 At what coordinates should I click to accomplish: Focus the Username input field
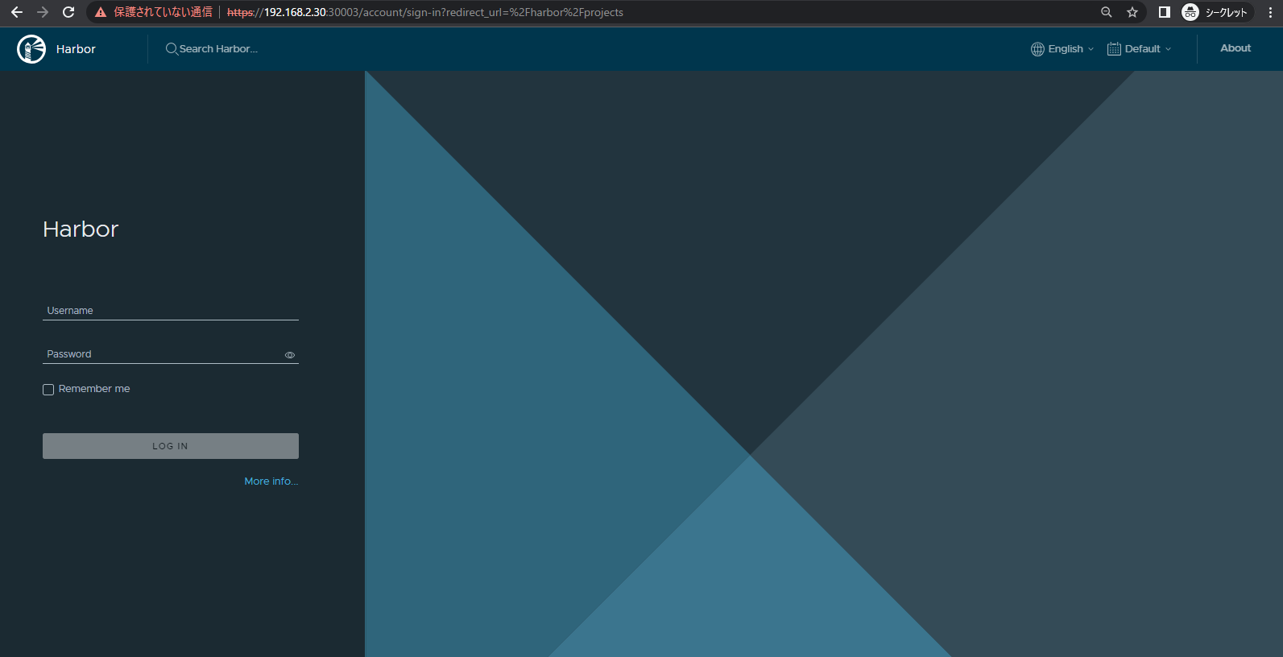point(171,311)
